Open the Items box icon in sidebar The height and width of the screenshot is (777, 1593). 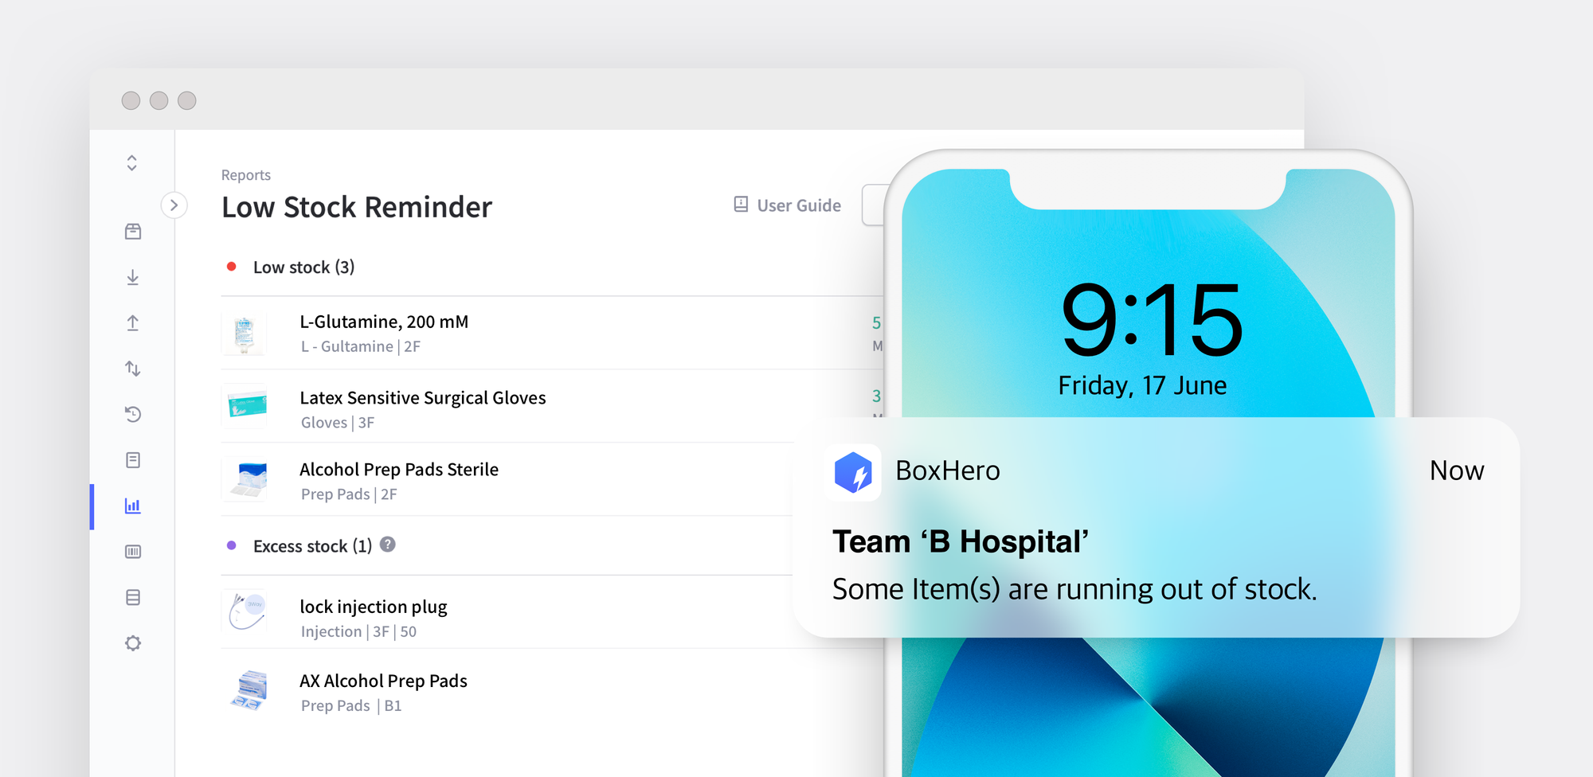[133, 231]
